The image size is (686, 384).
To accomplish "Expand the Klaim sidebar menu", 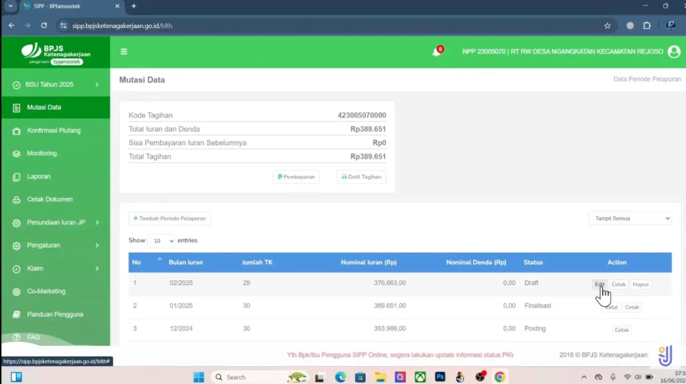I will (56, 268).
